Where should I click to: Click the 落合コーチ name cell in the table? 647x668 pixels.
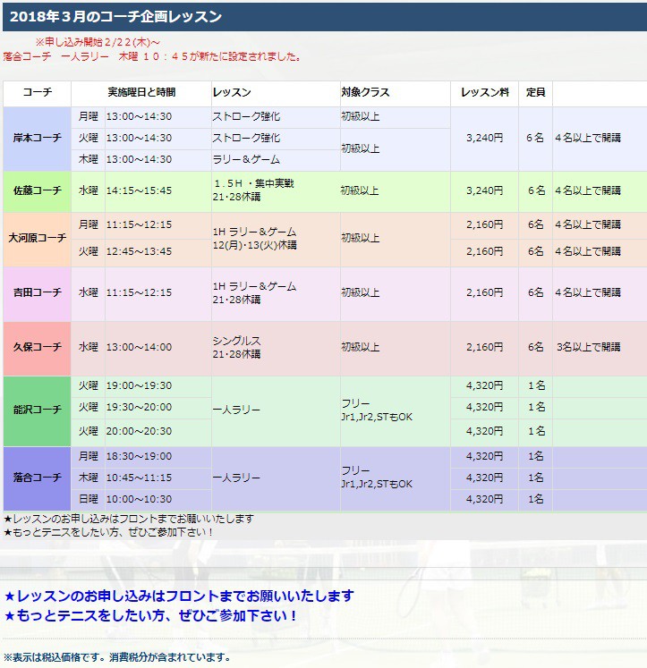click(37, 478)
